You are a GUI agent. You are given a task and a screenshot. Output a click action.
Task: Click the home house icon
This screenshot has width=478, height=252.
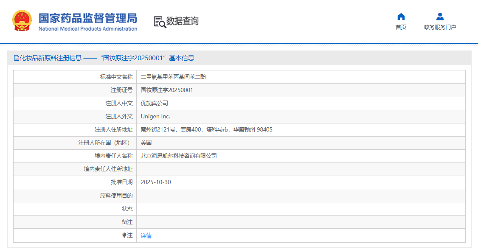(401, 17)
